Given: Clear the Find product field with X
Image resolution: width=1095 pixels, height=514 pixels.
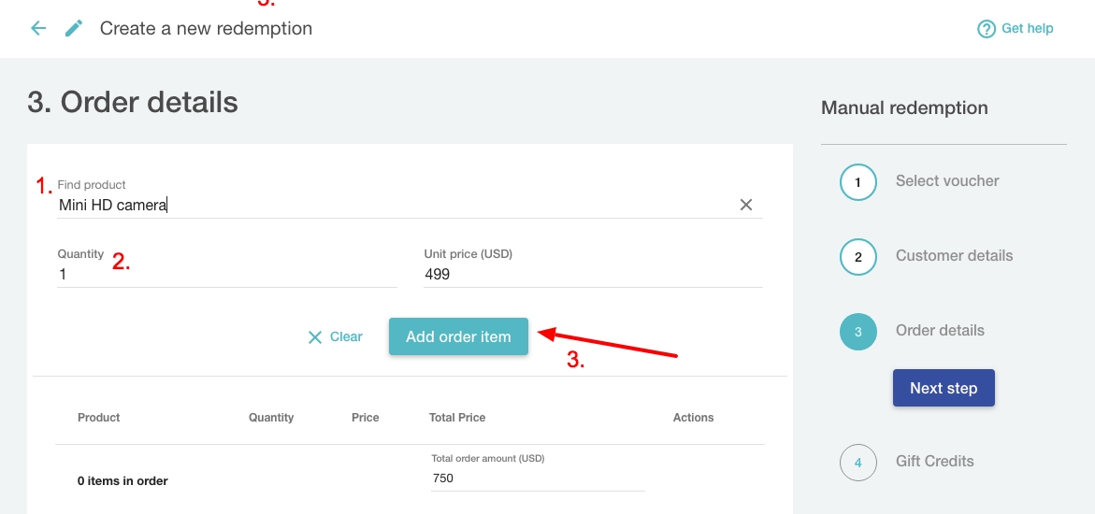Looking at the screenshot, I should click(746, 205).
